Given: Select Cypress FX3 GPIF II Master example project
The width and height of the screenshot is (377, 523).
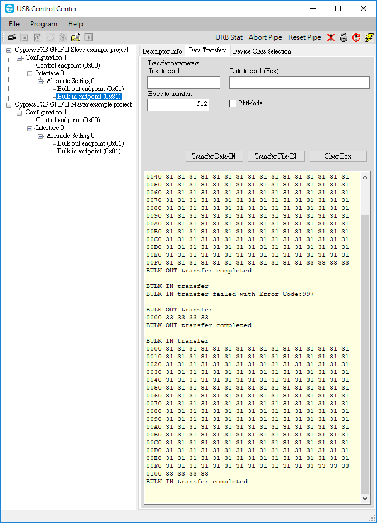Looking at the screenshot, I should (x=73, y=104).
